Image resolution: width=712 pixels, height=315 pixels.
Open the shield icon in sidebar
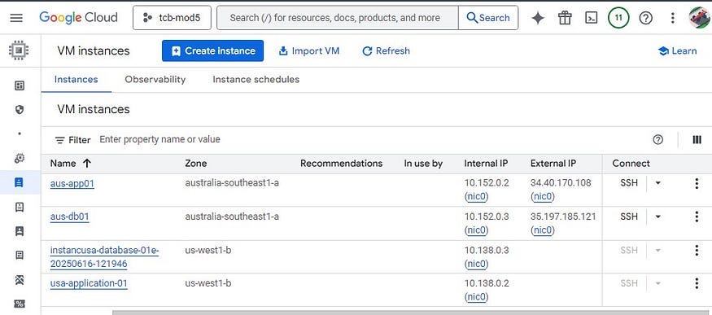point(19,109)
